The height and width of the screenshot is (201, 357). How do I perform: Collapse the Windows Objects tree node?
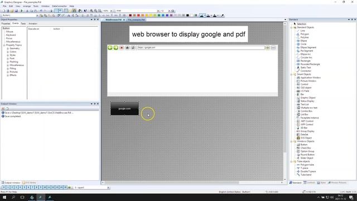pyautogui.click(x=291, y=141)
